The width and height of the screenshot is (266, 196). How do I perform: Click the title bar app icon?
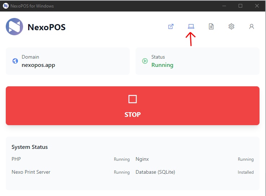point(6,6)
